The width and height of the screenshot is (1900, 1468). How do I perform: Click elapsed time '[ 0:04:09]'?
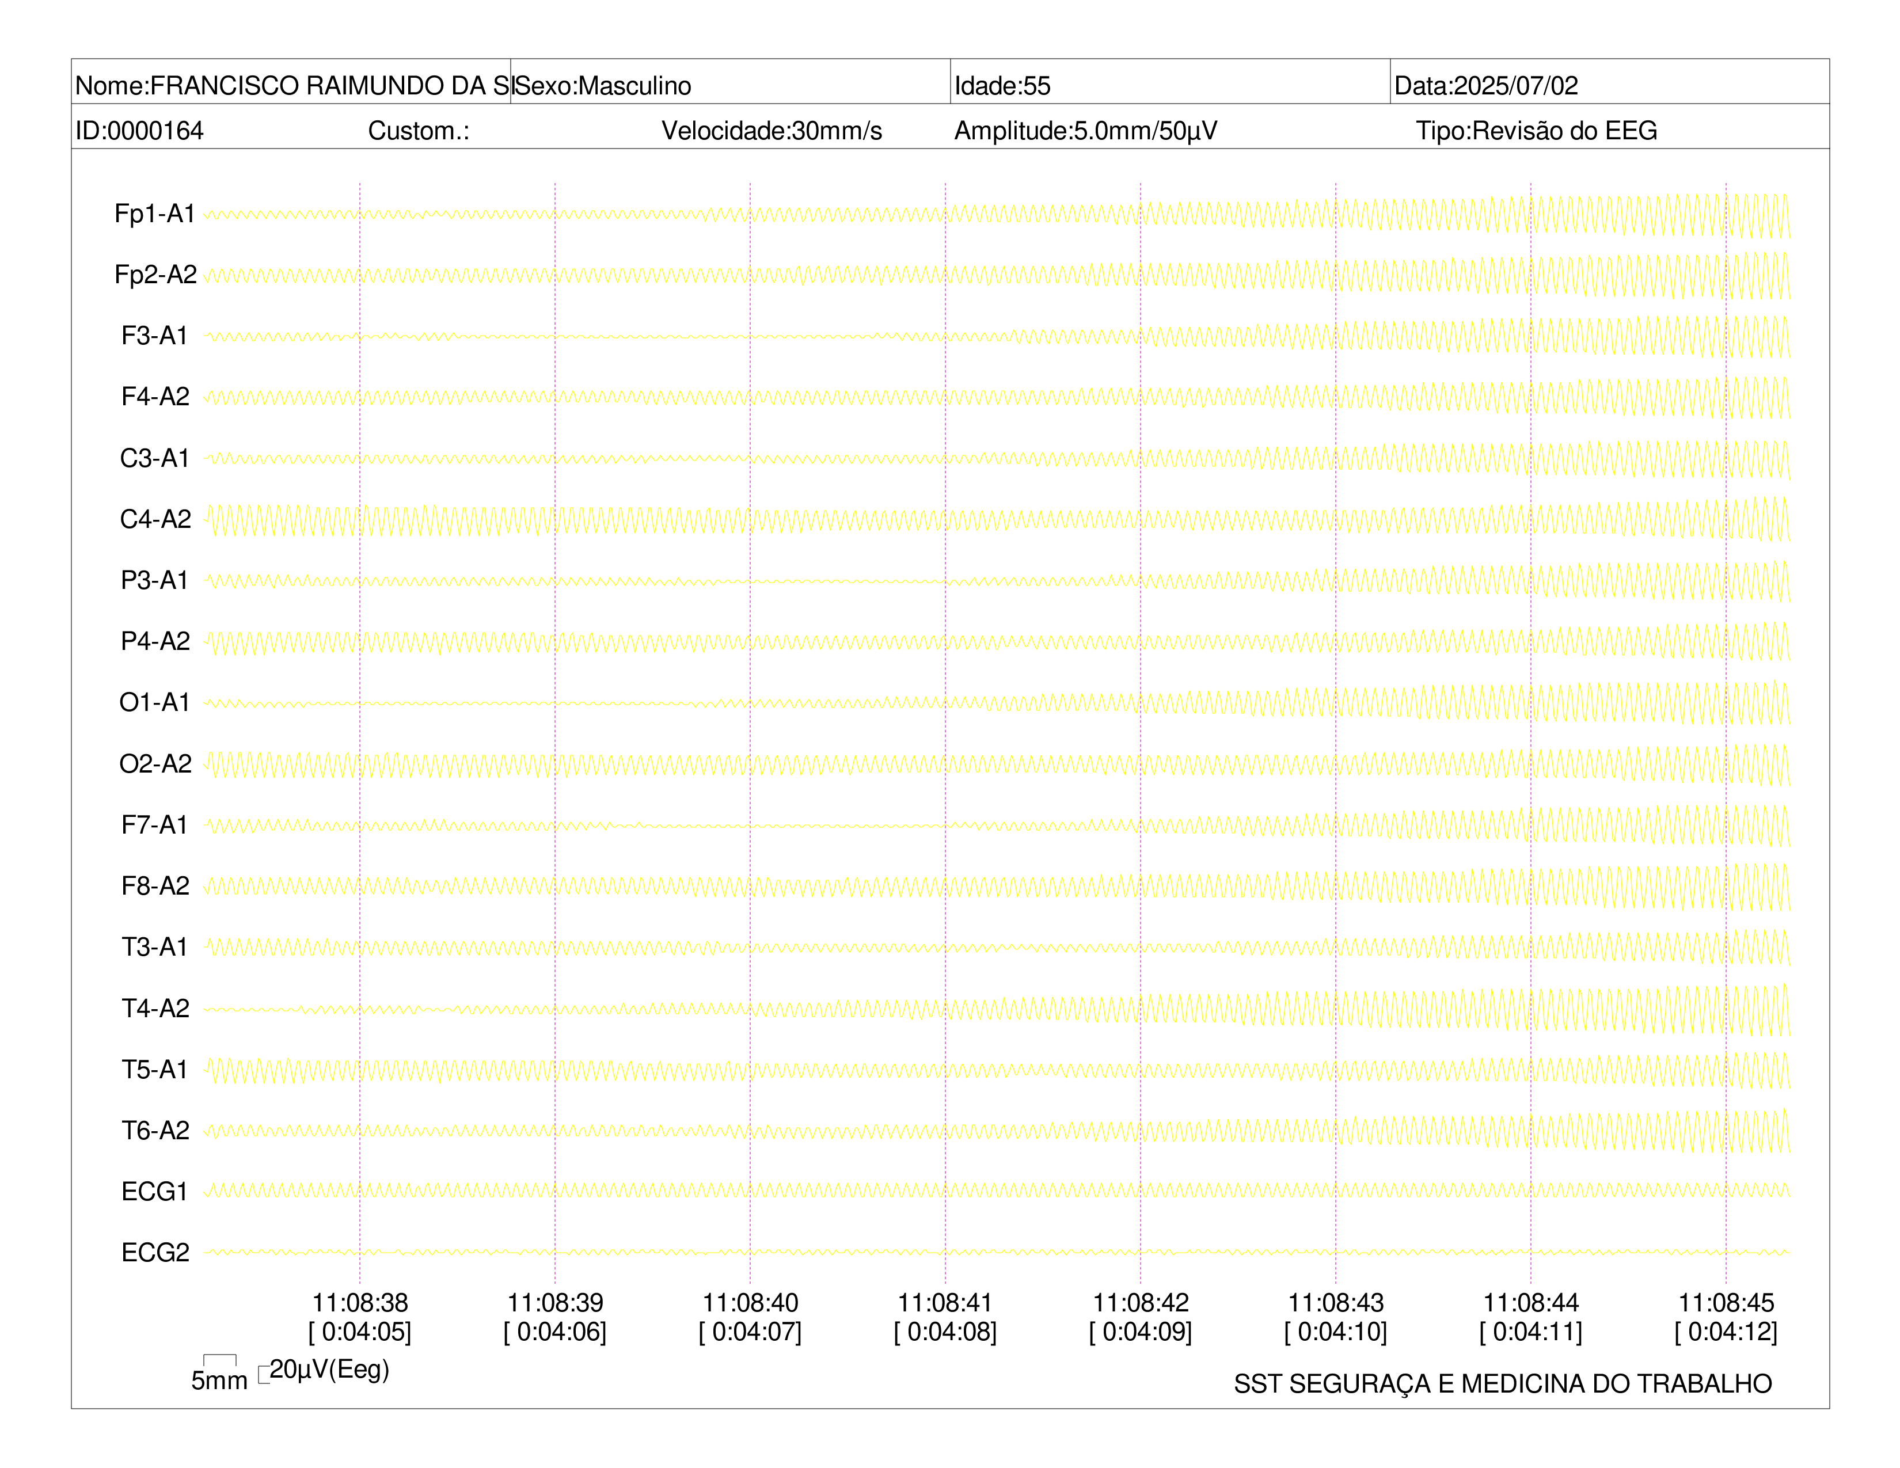point(1141,1332)
